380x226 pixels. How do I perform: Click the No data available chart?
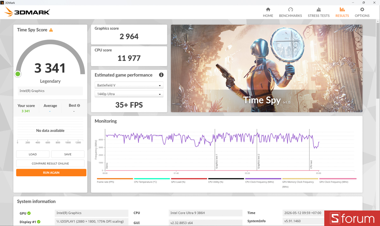tap(50, 131)
